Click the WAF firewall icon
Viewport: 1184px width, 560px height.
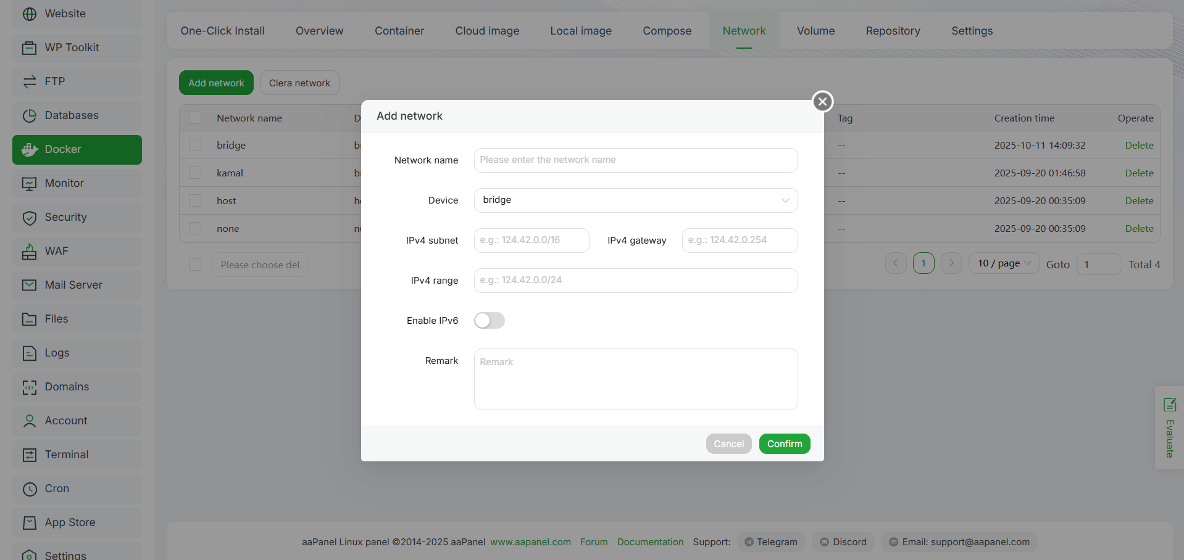tap(30, 251)
